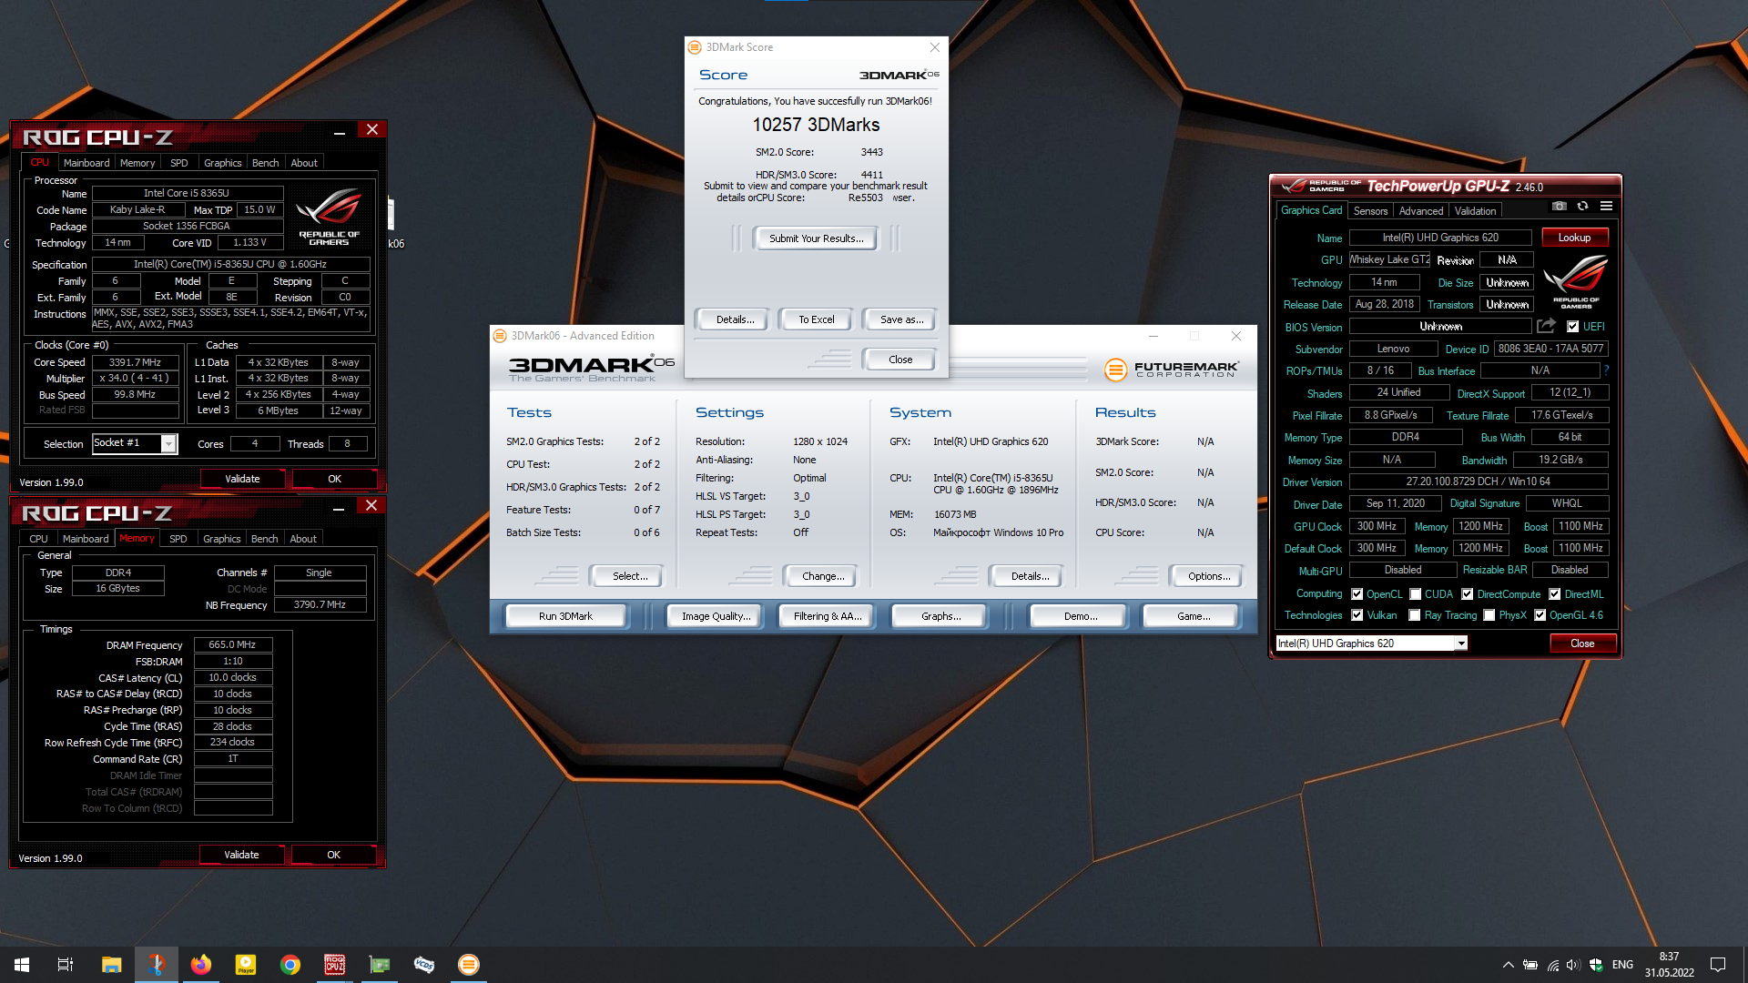This screenshot has width=1748, height=983.
Task: Open yellow Player app on taskbar
Action: [x=246, y=965]
